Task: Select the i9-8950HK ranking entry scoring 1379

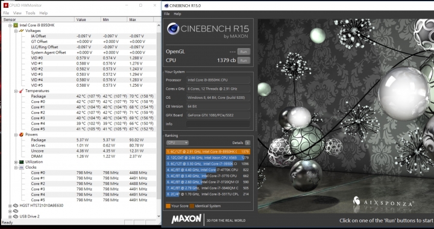Action: pos(208,151)
